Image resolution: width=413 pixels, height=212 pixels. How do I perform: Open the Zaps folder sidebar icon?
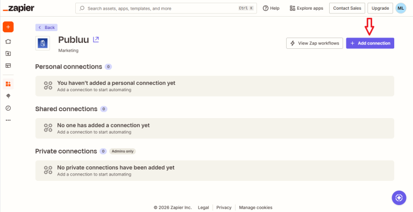[8, 53]
